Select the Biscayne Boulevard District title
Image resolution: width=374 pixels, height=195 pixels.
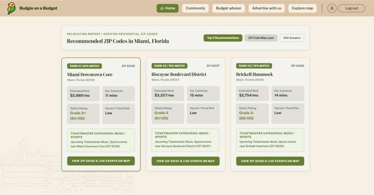pos(179,74)
